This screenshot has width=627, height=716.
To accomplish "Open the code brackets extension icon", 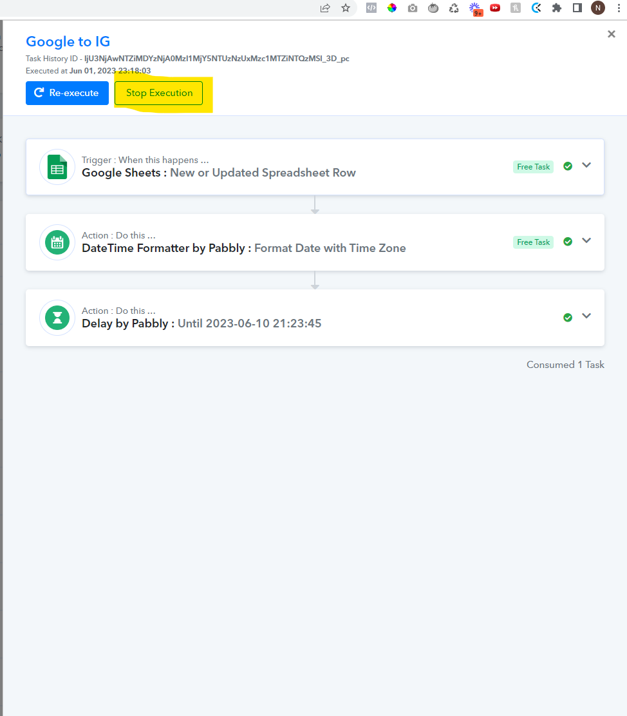I will [371, 8].
